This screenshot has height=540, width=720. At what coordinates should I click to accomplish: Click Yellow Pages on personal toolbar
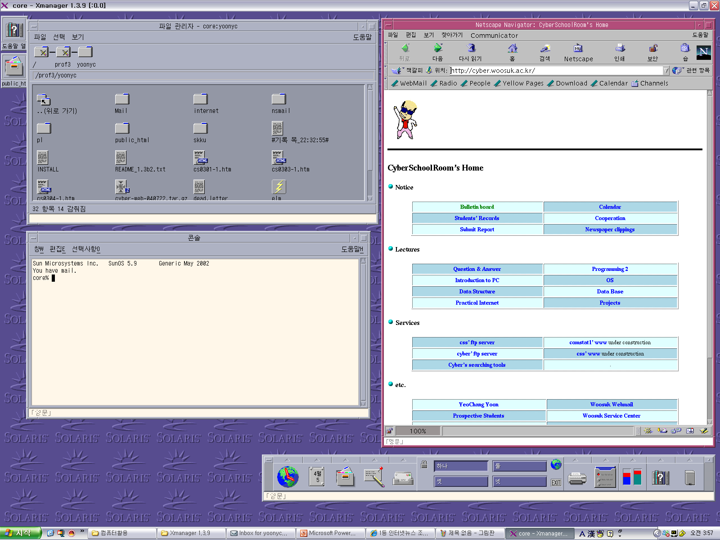point(518,83)
